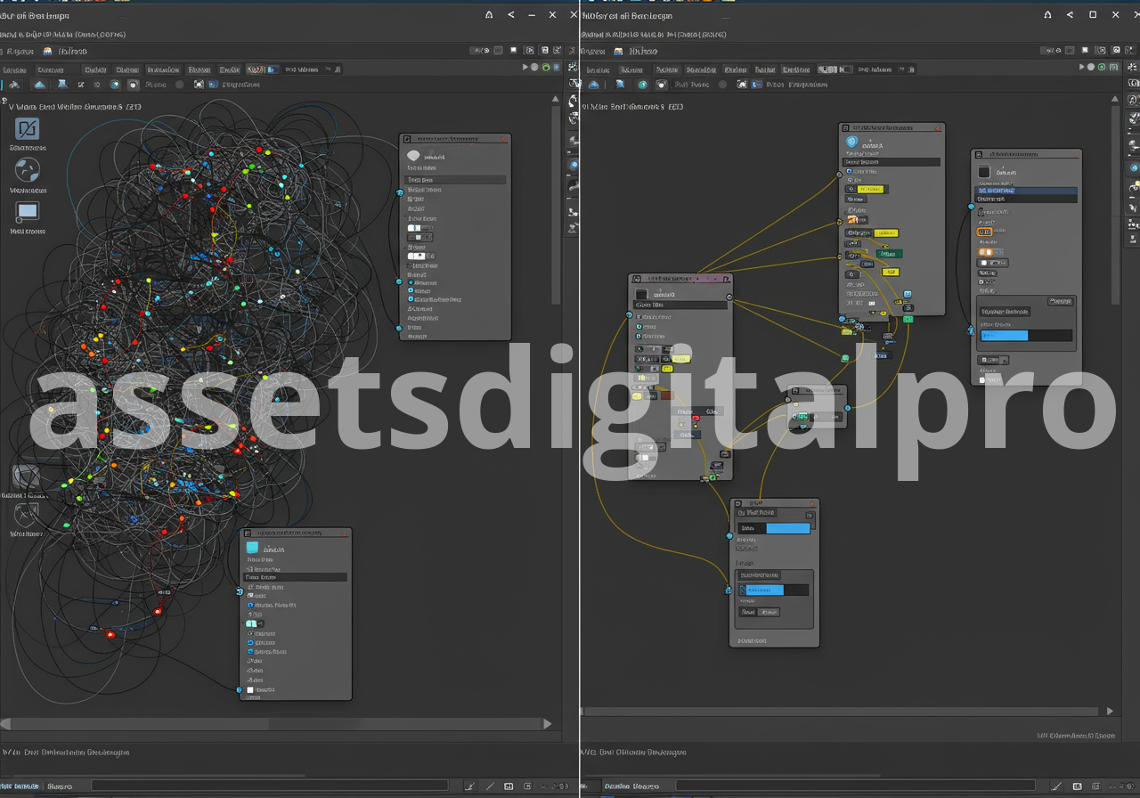Click the globe icon in left window sidebar

click(x=28, y=170)
